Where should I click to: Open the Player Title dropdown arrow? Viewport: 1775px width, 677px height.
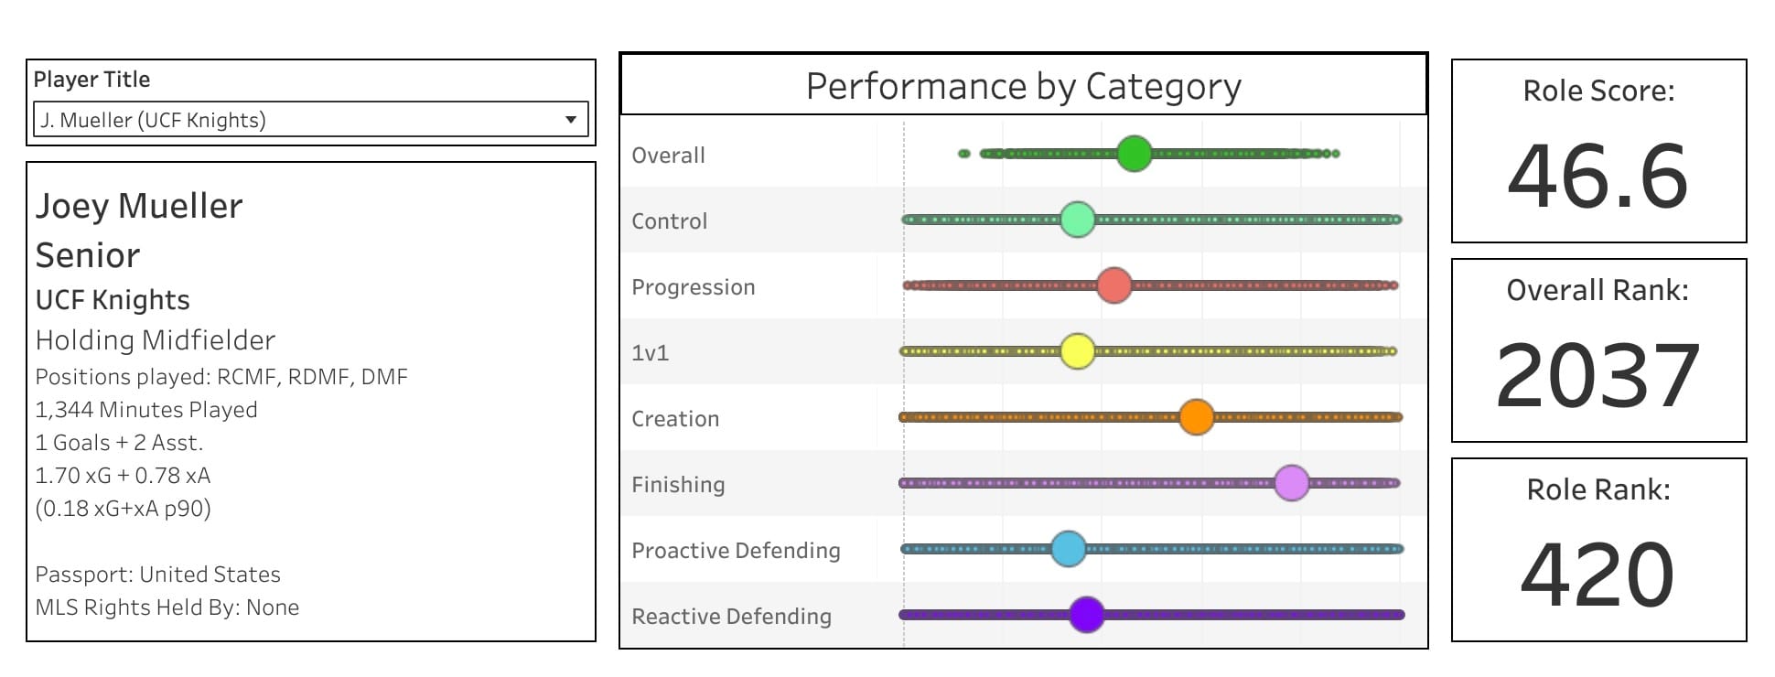(570, 120)
